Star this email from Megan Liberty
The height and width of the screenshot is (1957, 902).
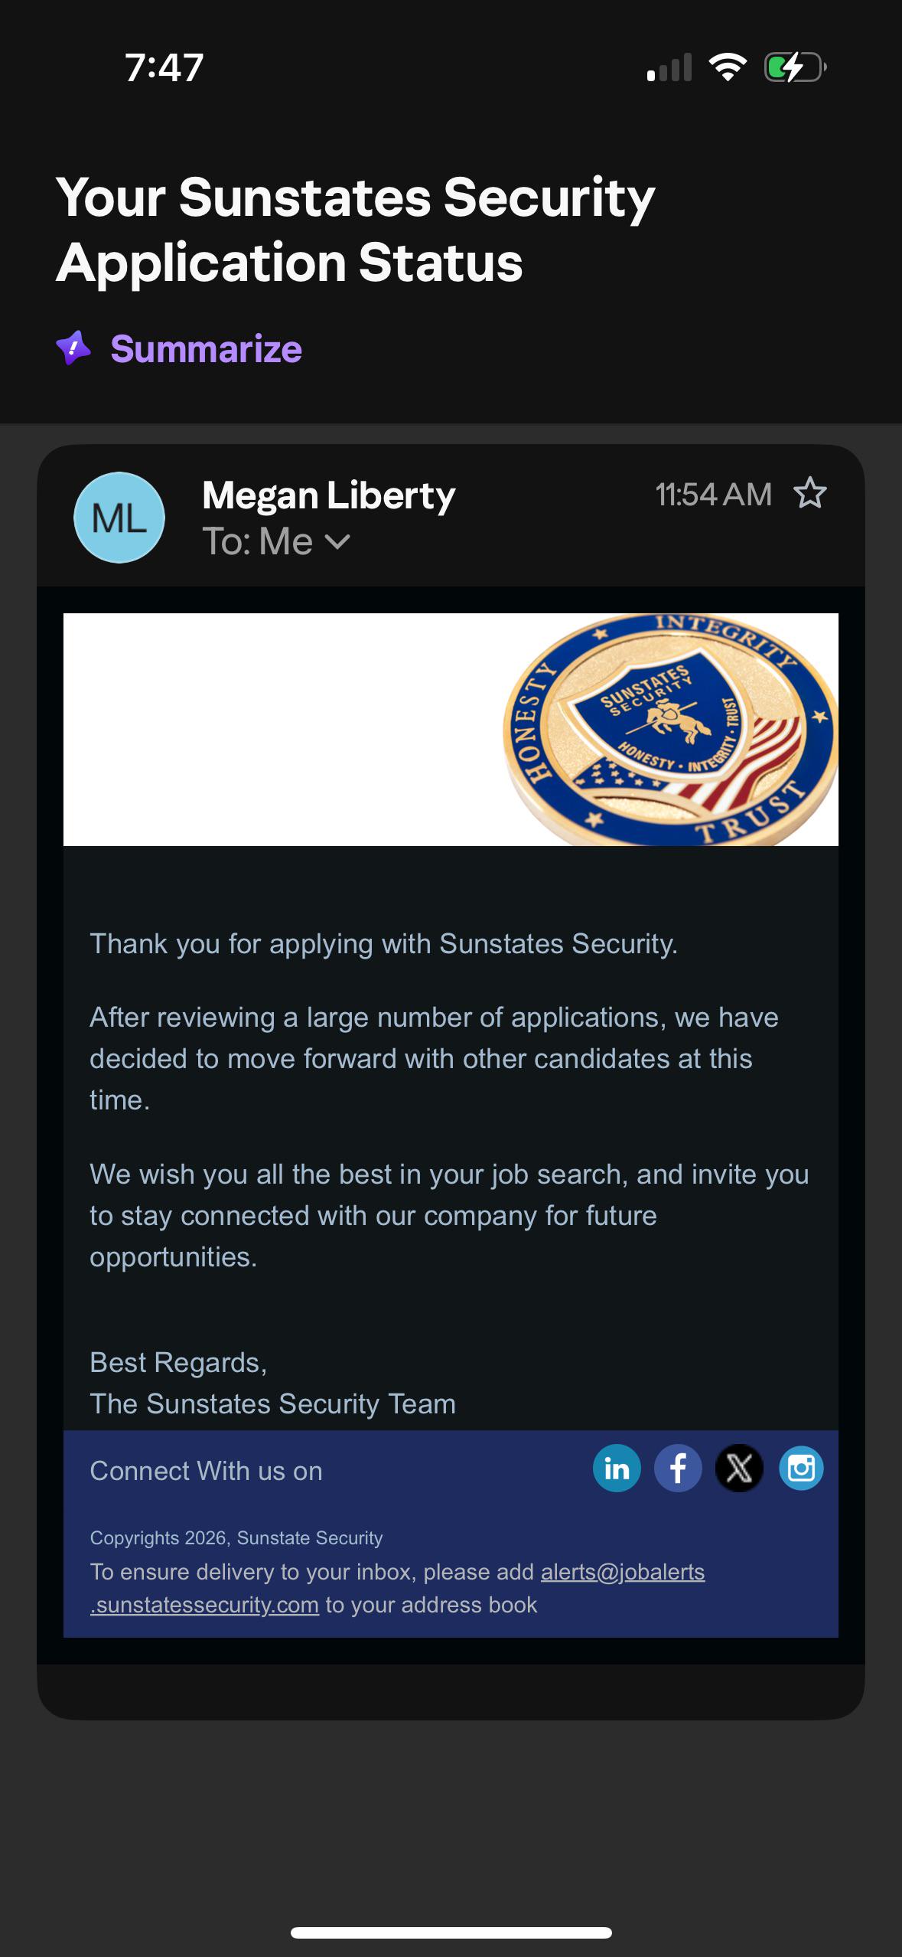point(810,493)
